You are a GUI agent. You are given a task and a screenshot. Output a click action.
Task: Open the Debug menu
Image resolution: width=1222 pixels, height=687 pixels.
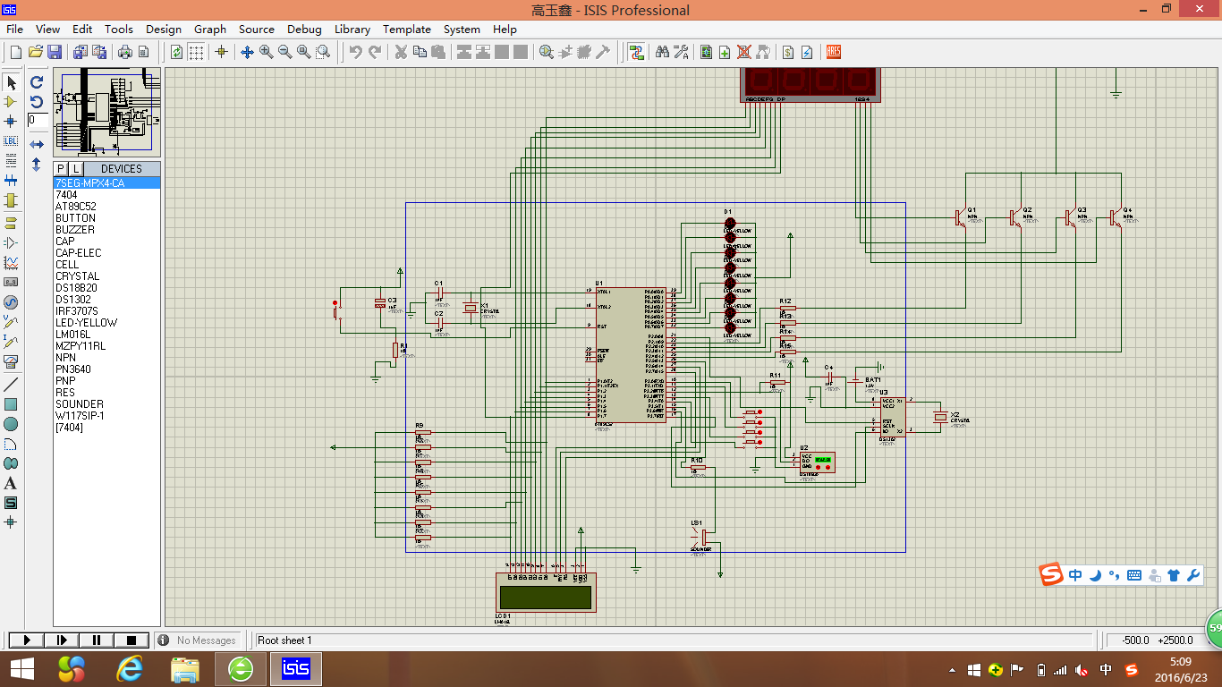[304, 30]
